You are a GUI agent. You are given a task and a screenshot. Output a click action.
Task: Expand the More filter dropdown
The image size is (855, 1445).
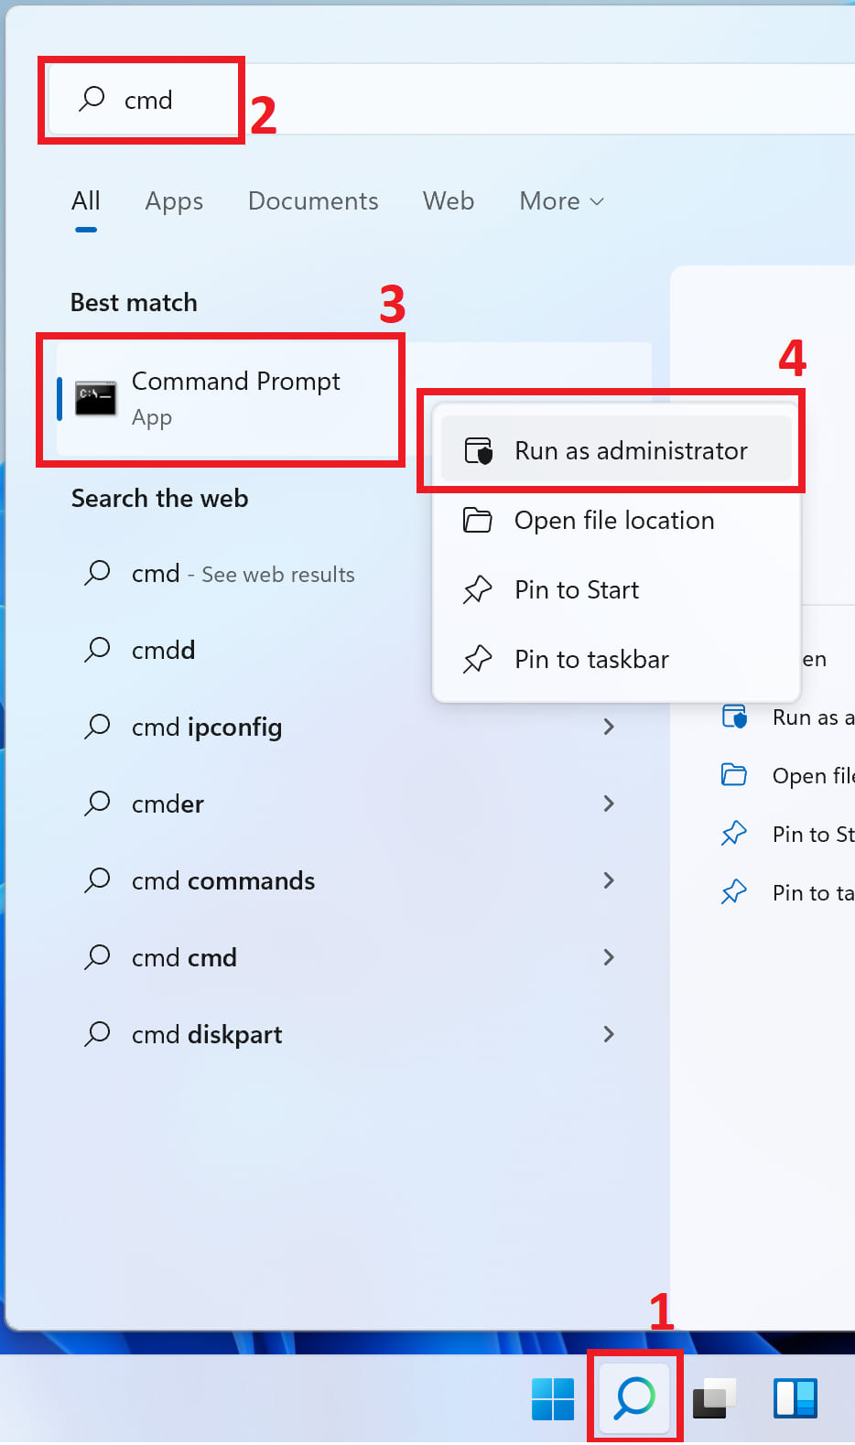point(561,201)
